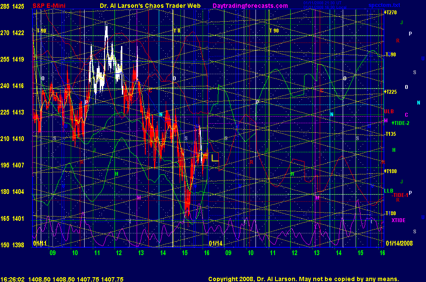The image size is (426, 282).
Task: Open the Daytradingforecasts.com text
Action: point(250,6)
